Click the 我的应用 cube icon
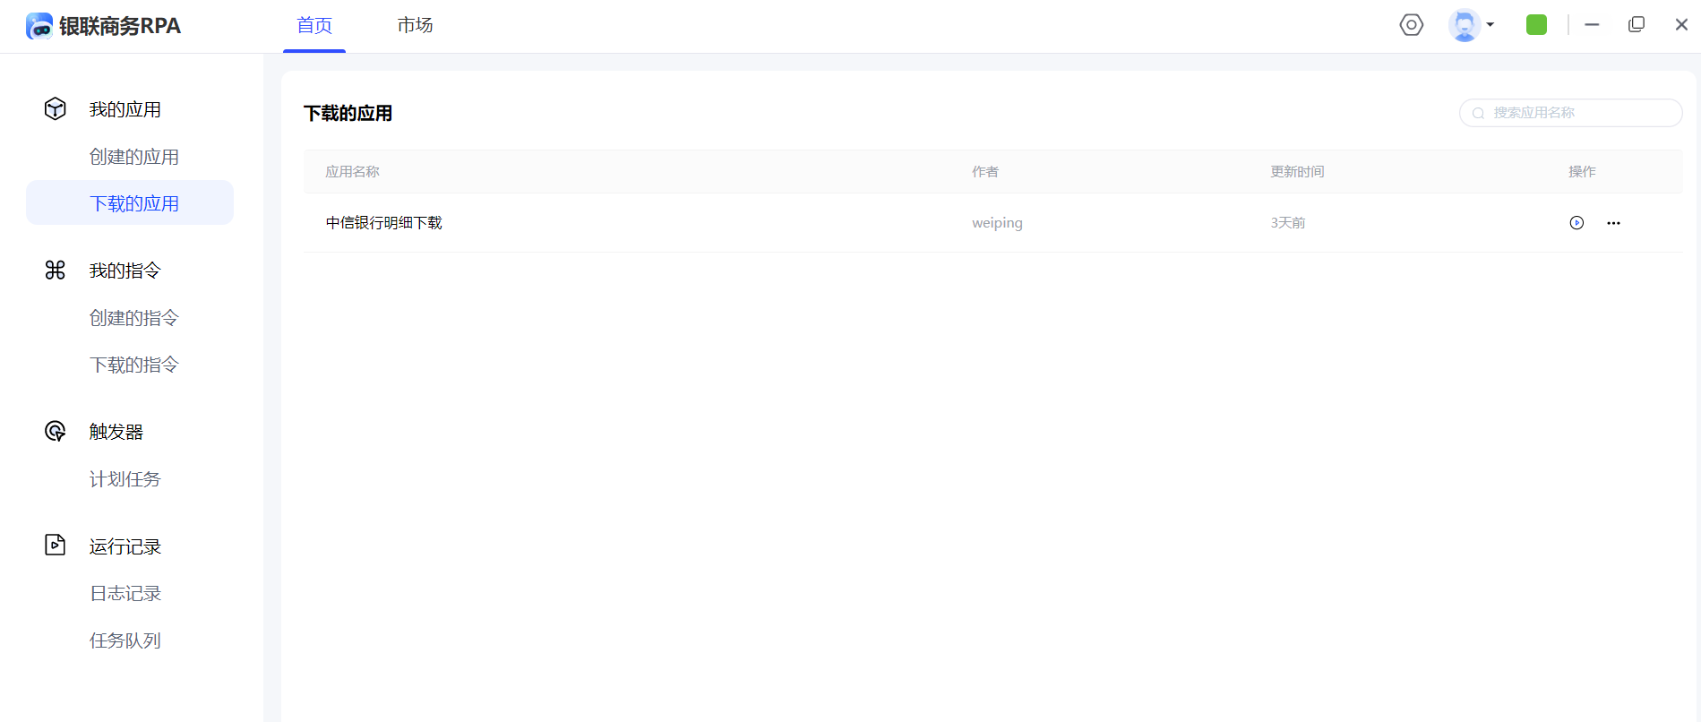The width and height of the screenshot is (1701, 722). pos(56,109)
